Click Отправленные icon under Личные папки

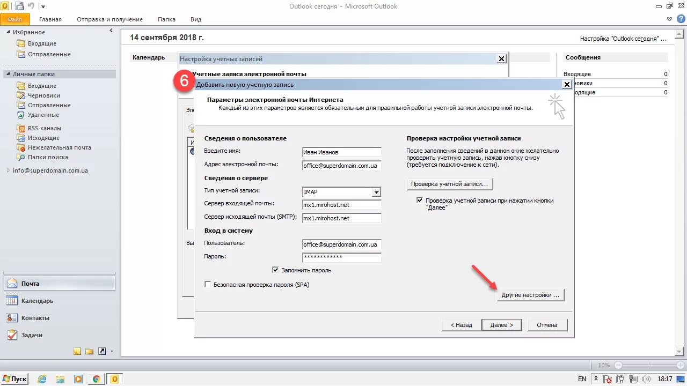[21, 105]
